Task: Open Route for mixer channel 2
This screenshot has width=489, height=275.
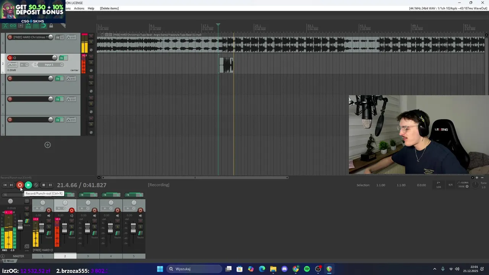Action: click(71, 233)
